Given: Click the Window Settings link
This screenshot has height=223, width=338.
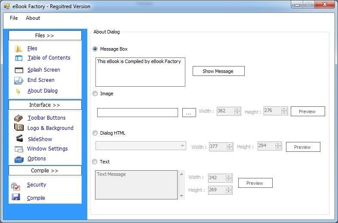Looking at the screenshot, I should (47, 148).
